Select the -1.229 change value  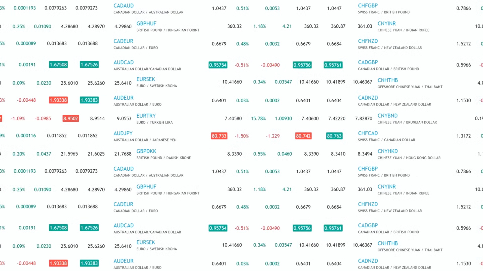[x=273, y=136]
